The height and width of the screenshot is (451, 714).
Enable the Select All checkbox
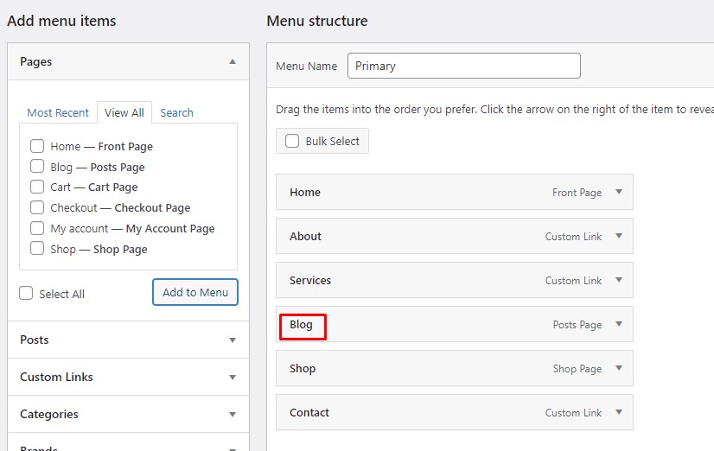[26, 293]
